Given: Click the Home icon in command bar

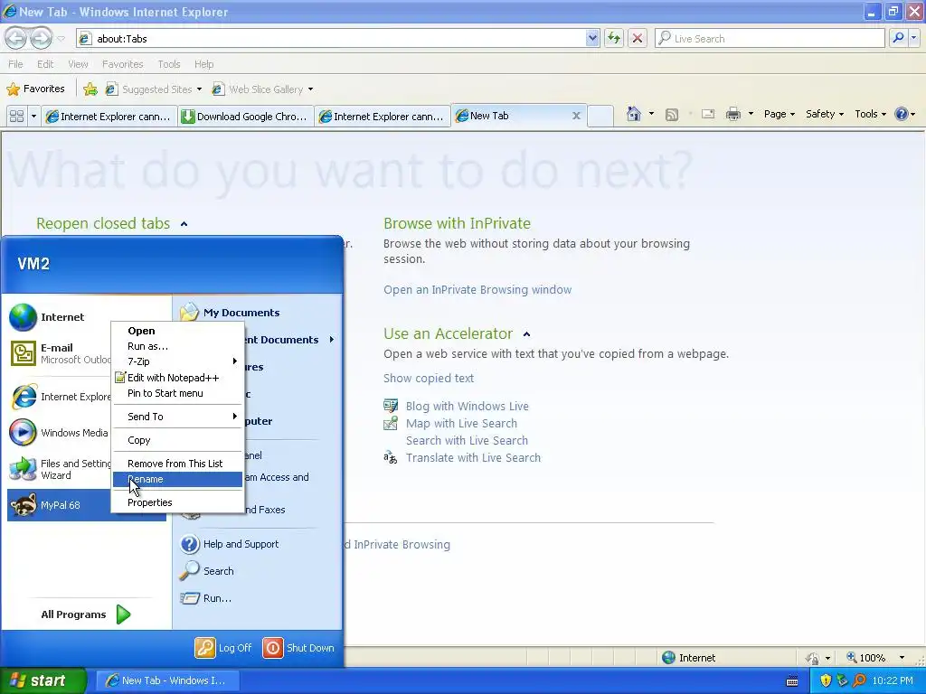Looking at the screenshot, I should click(x=634, y=114).
